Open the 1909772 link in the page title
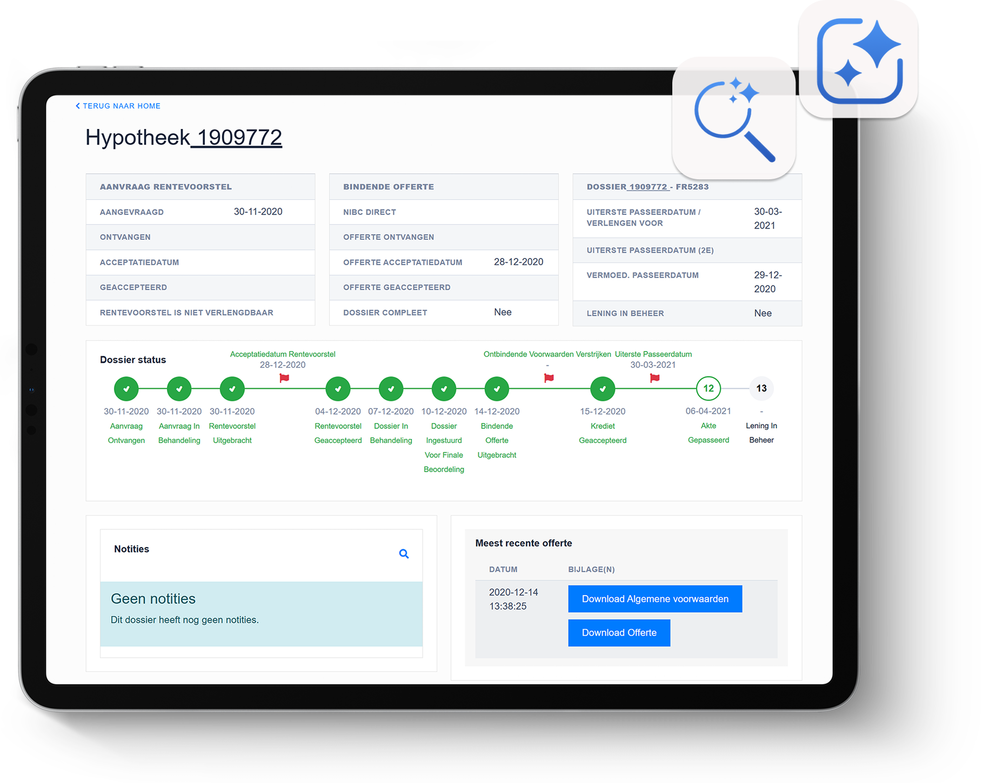The image size is (989, 783). pyautogui.click(x=239, y=138)
